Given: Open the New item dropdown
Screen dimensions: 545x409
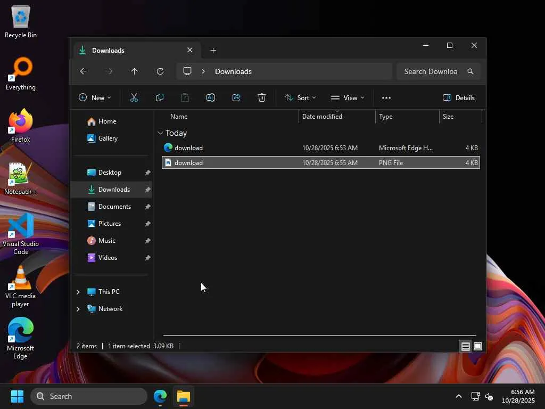Looking at the screenshot, I should click(95, 97).
